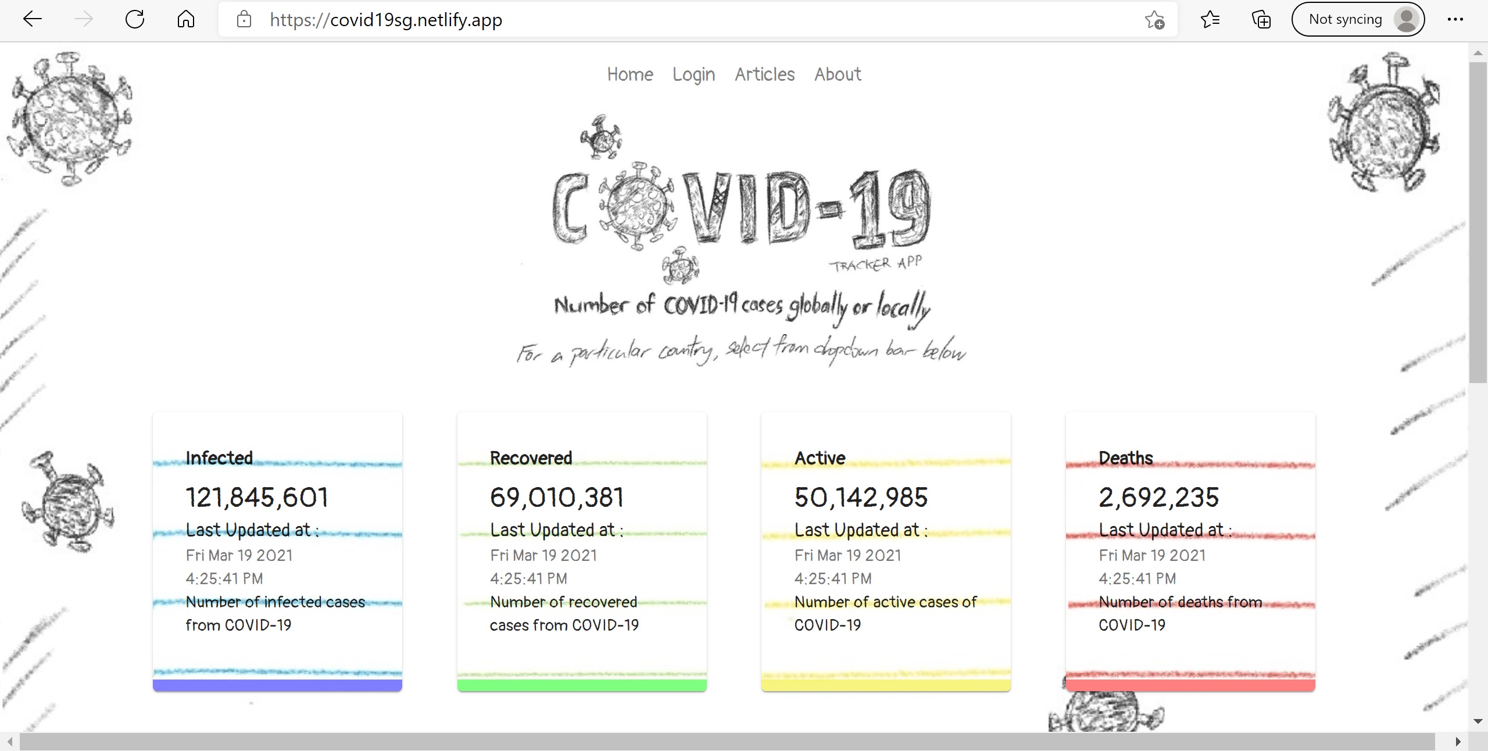Screen dimensions: 1488x751
Task: Click the 'Number of COVID-19 cases globally or locally' heading
Action: click(x=742, y=307)
